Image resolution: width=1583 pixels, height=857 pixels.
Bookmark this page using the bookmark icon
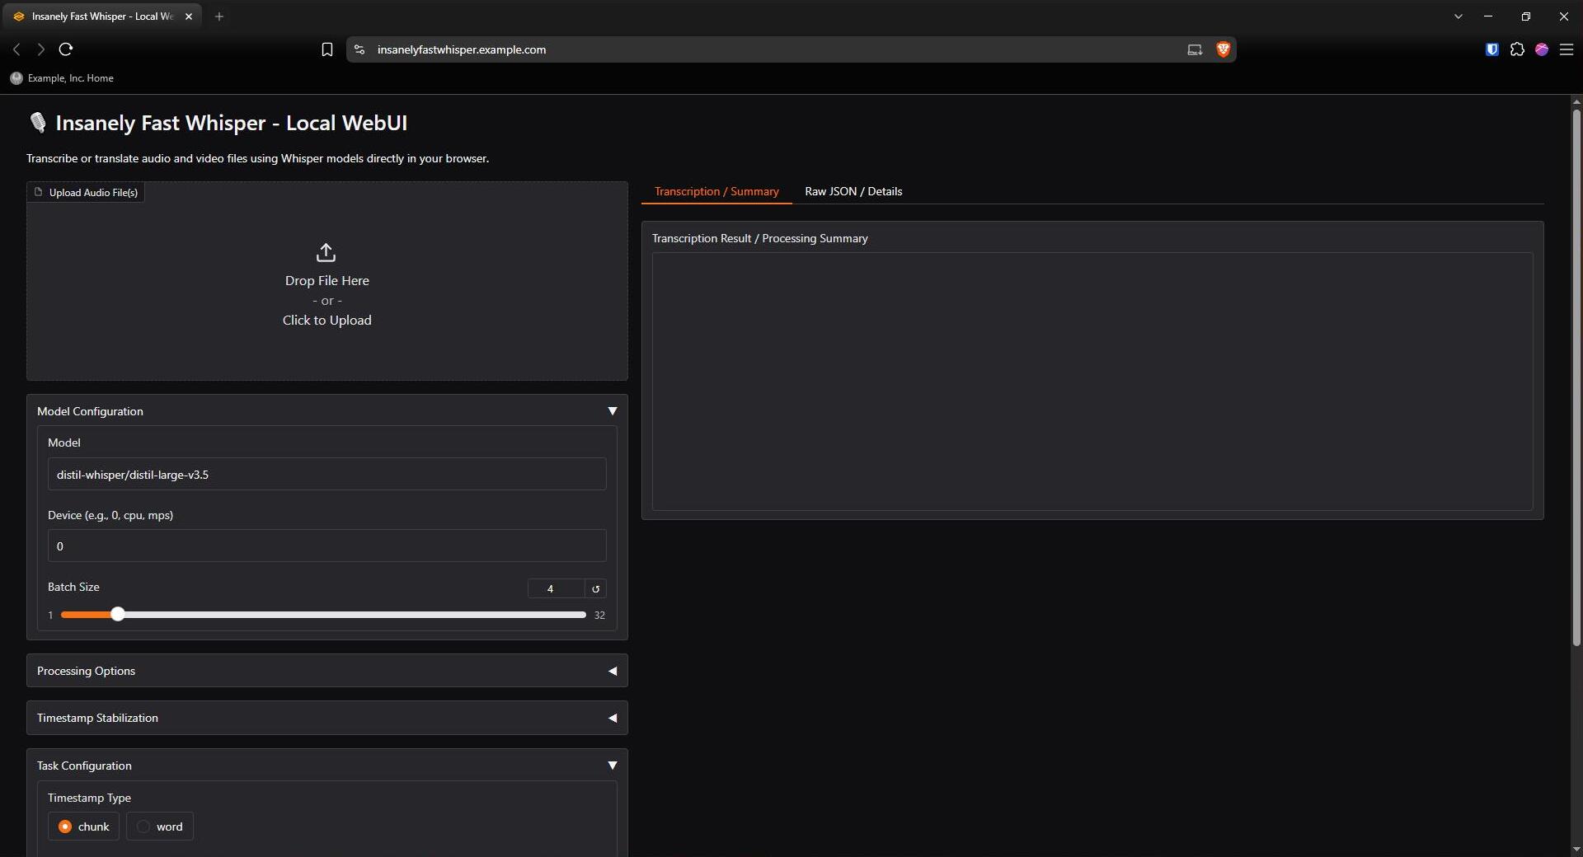(326, 49)
